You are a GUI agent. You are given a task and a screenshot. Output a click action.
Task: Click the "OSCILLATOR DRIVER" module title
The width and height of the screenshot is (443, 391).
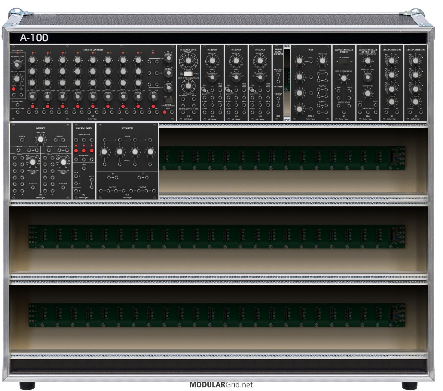[x=188, y=50]
